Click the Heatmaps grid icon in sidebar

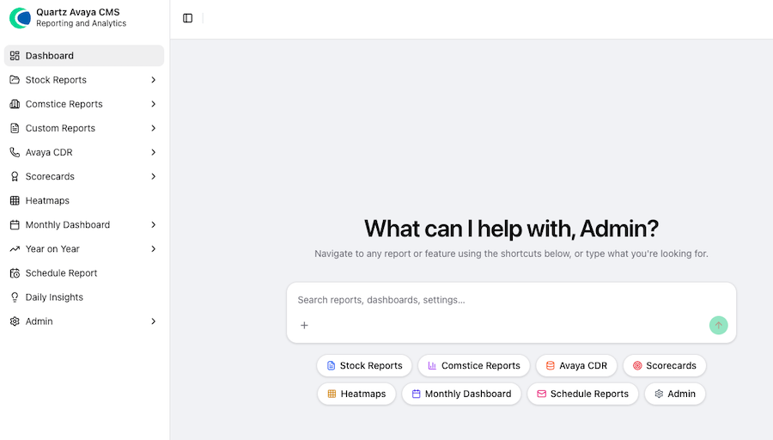tap(15, 201)
